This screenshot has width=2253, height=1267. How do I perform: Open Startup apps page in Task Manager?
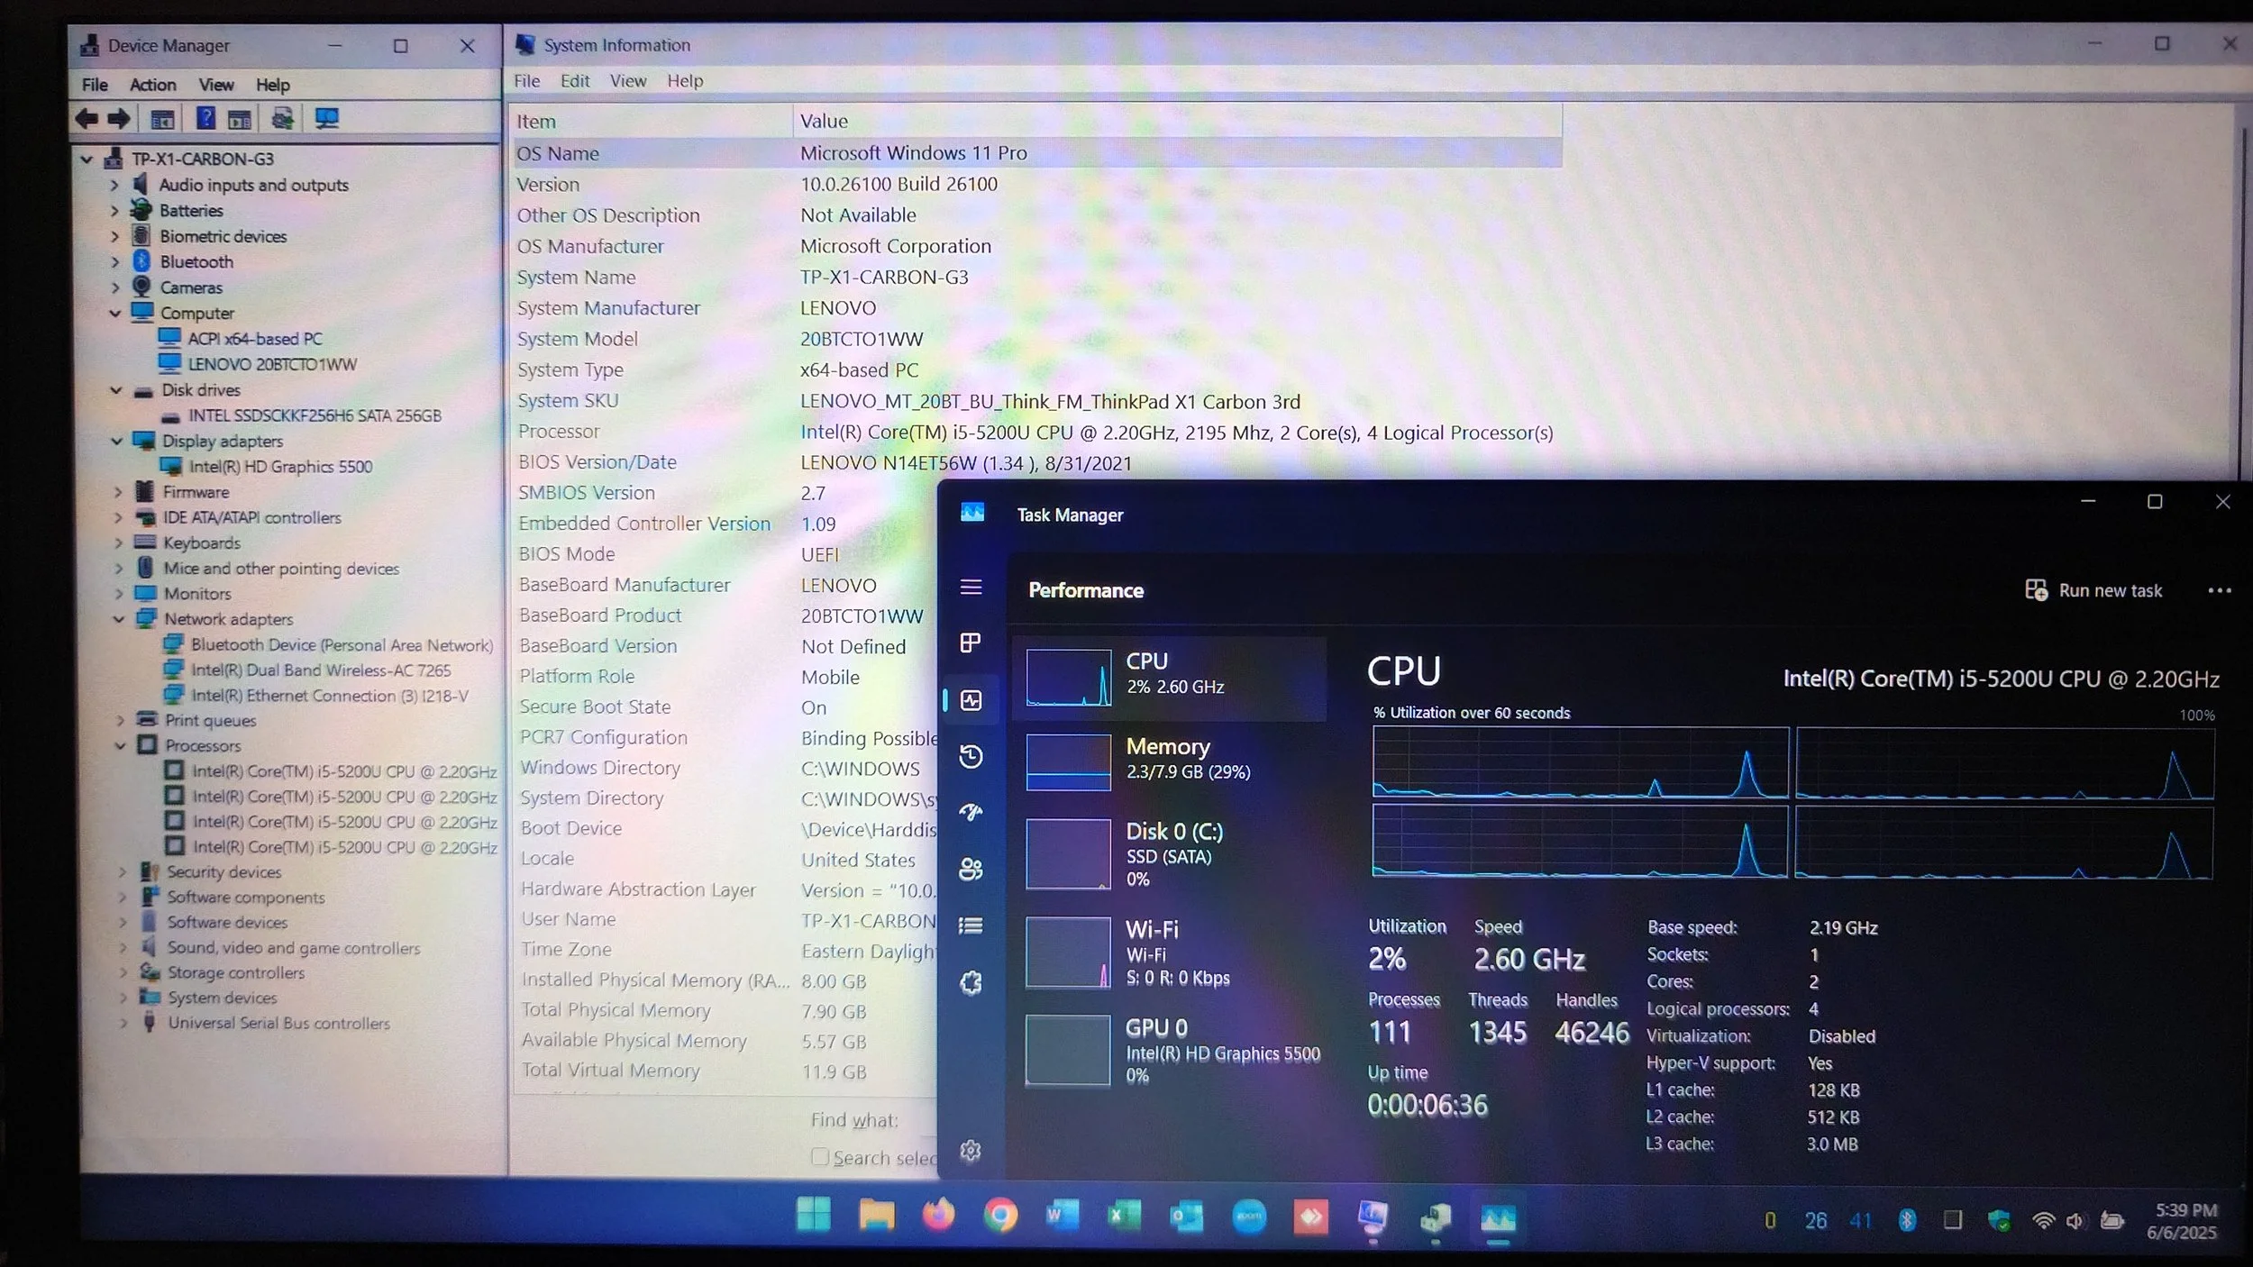coord(971,813)
